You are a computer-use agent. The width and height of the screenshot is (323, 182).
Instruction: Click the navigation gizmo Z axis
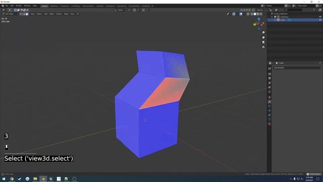[259, 19]
